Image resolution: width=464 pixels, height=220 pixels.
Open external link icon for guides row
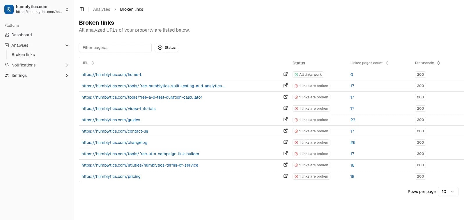(x=286, y=120)
